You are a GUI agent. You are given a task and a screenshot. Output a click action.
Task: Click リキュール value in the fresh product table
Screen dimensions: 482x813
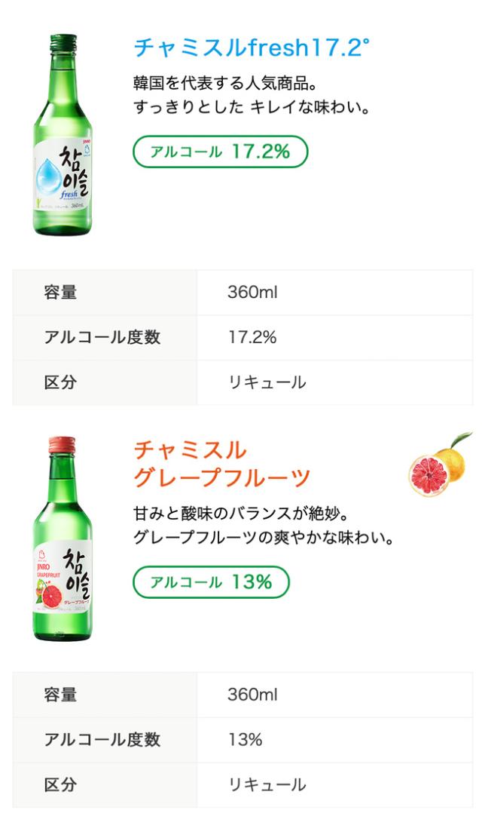267,382
